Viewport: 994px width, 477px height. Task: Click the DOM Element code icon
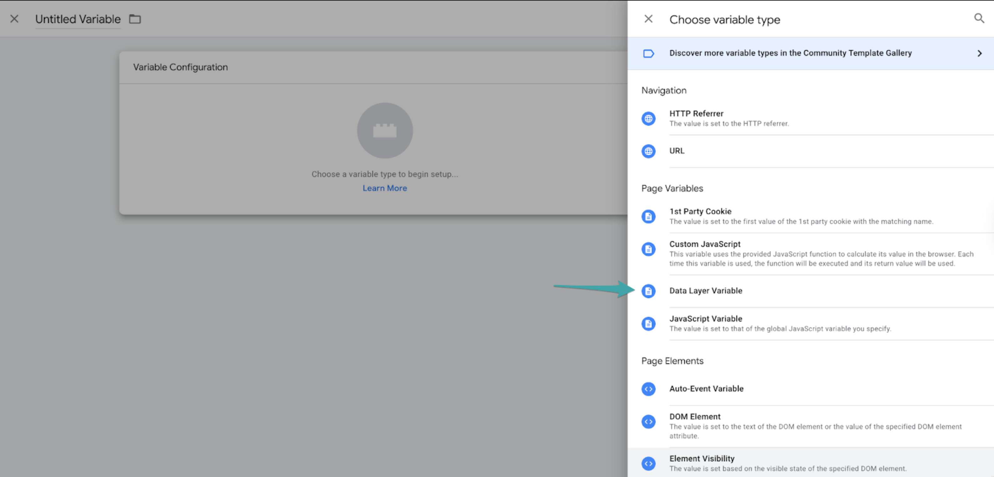(x=648, y=421)
